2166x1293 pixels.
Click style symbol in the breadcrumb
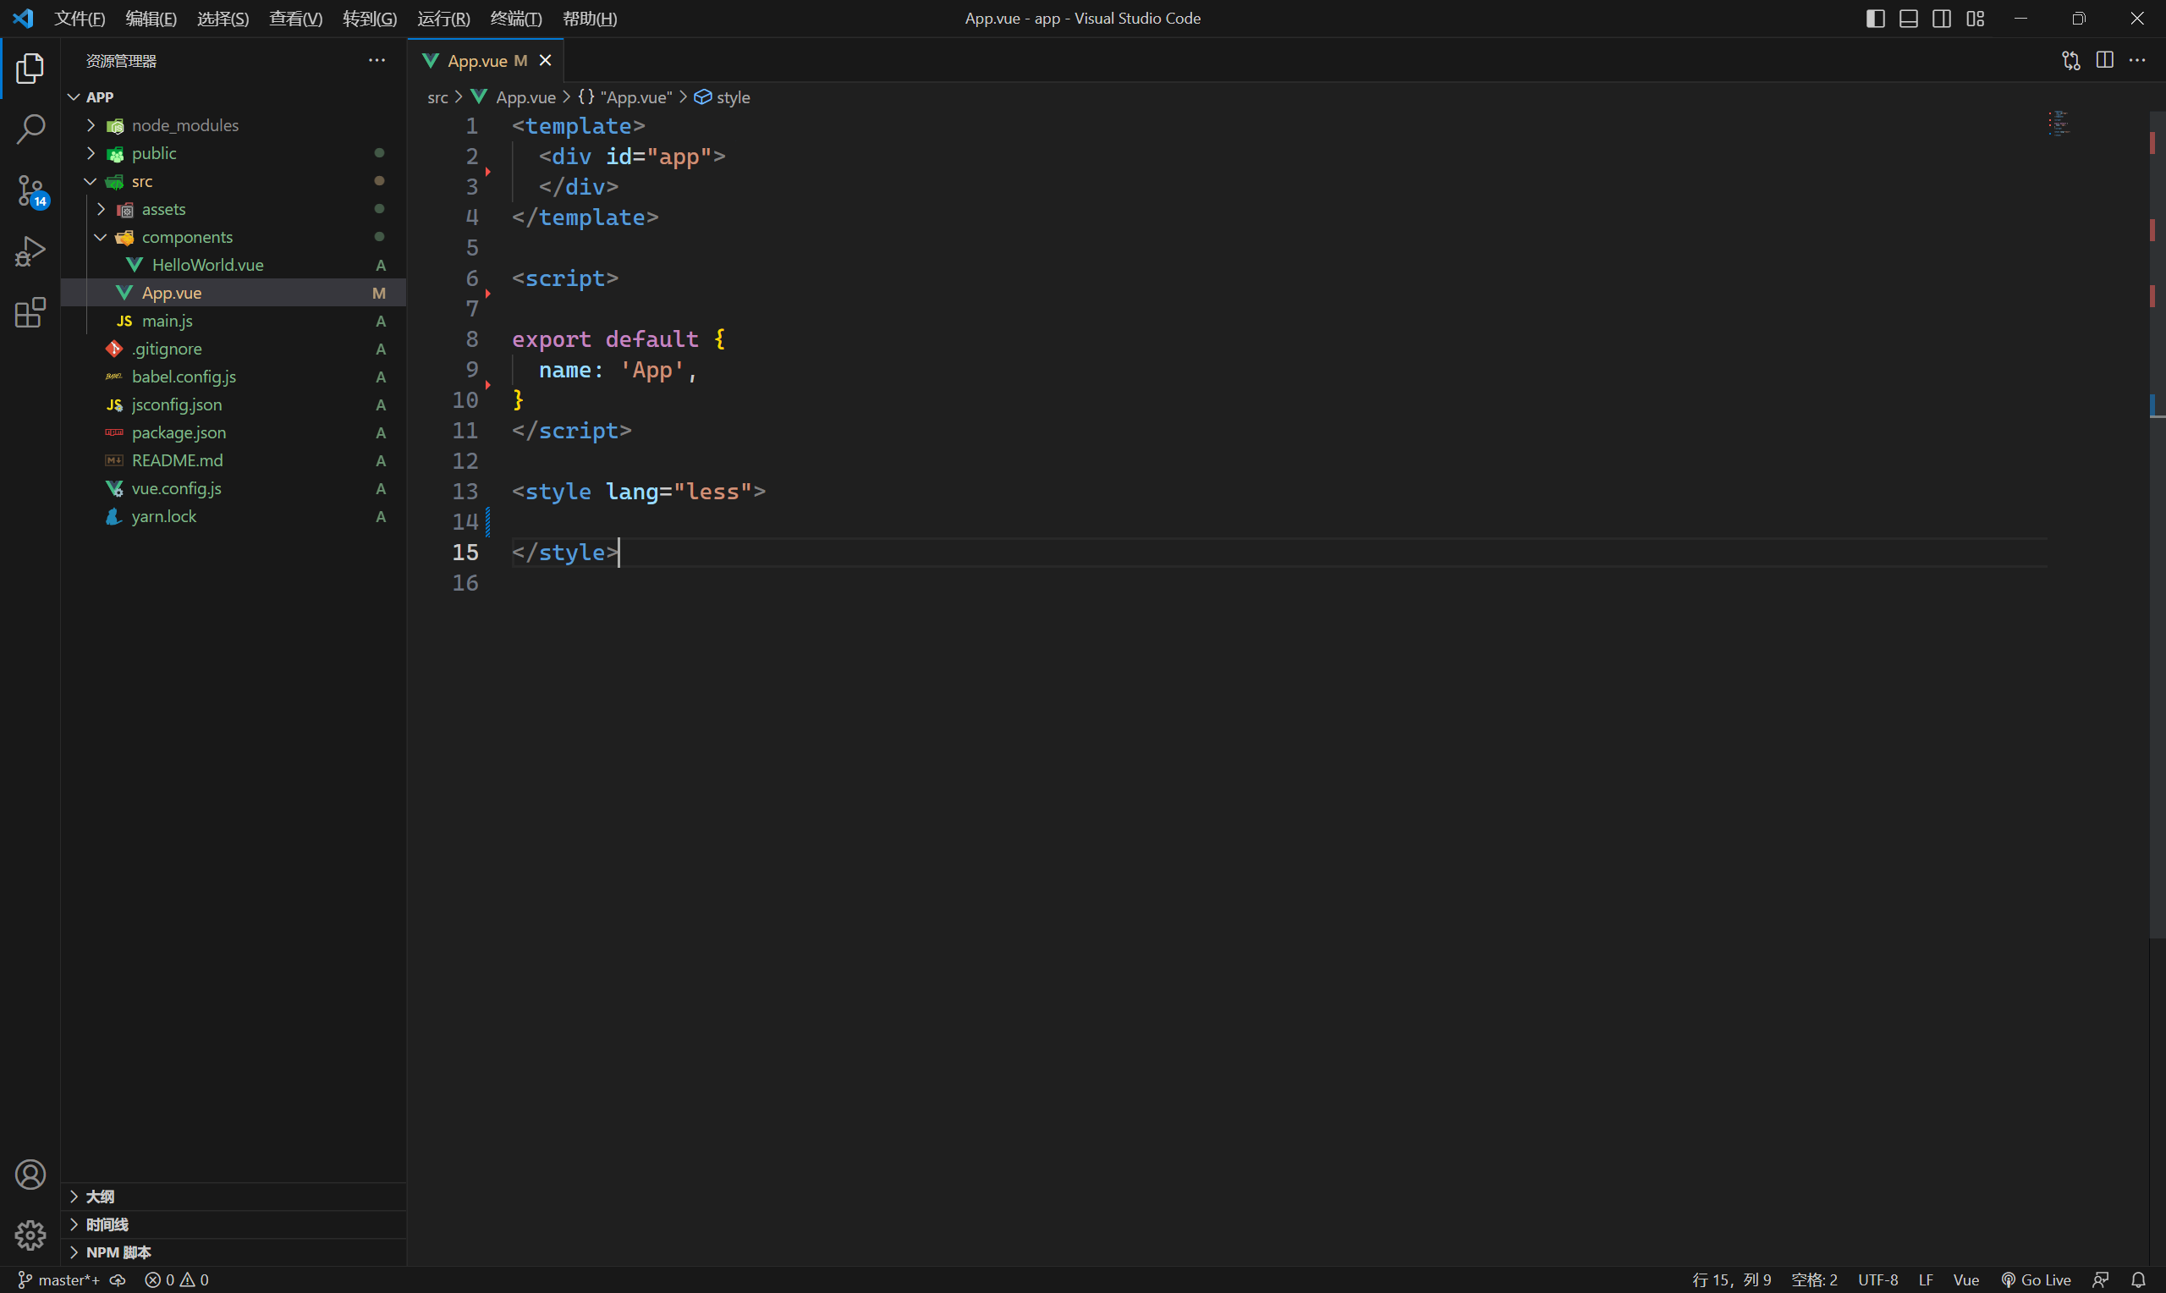722,97
